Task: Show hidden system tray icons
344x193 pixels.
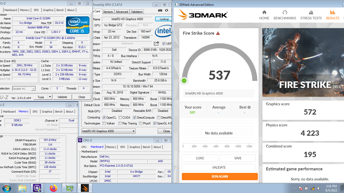Action: [294, 188]
